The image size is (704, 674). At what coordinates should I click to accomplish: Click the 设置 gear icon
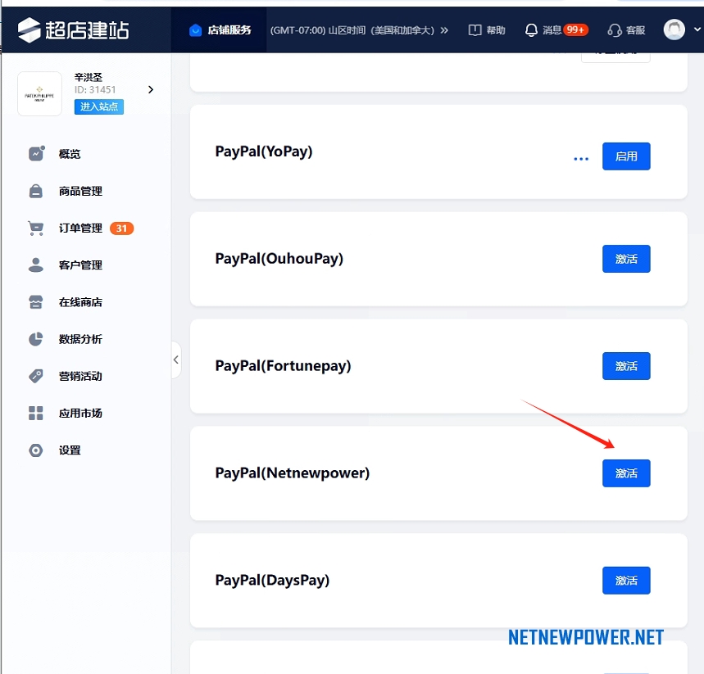coord(36,450)
